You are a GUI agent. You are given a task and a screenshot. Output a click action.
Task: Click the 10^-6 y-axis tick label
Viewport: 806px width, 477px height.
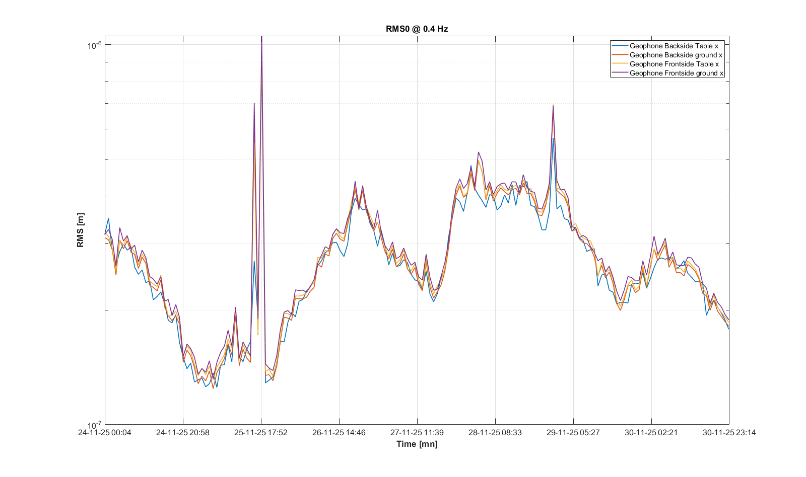click(94, 45)
